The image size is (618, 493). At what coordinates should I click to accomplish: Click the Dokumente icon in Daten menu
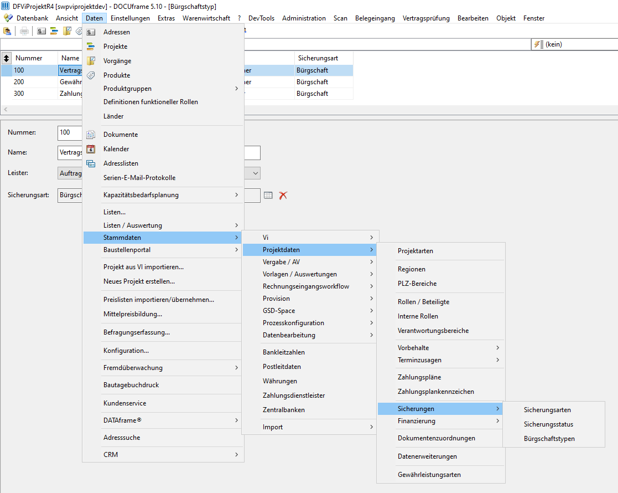[91, 135]
